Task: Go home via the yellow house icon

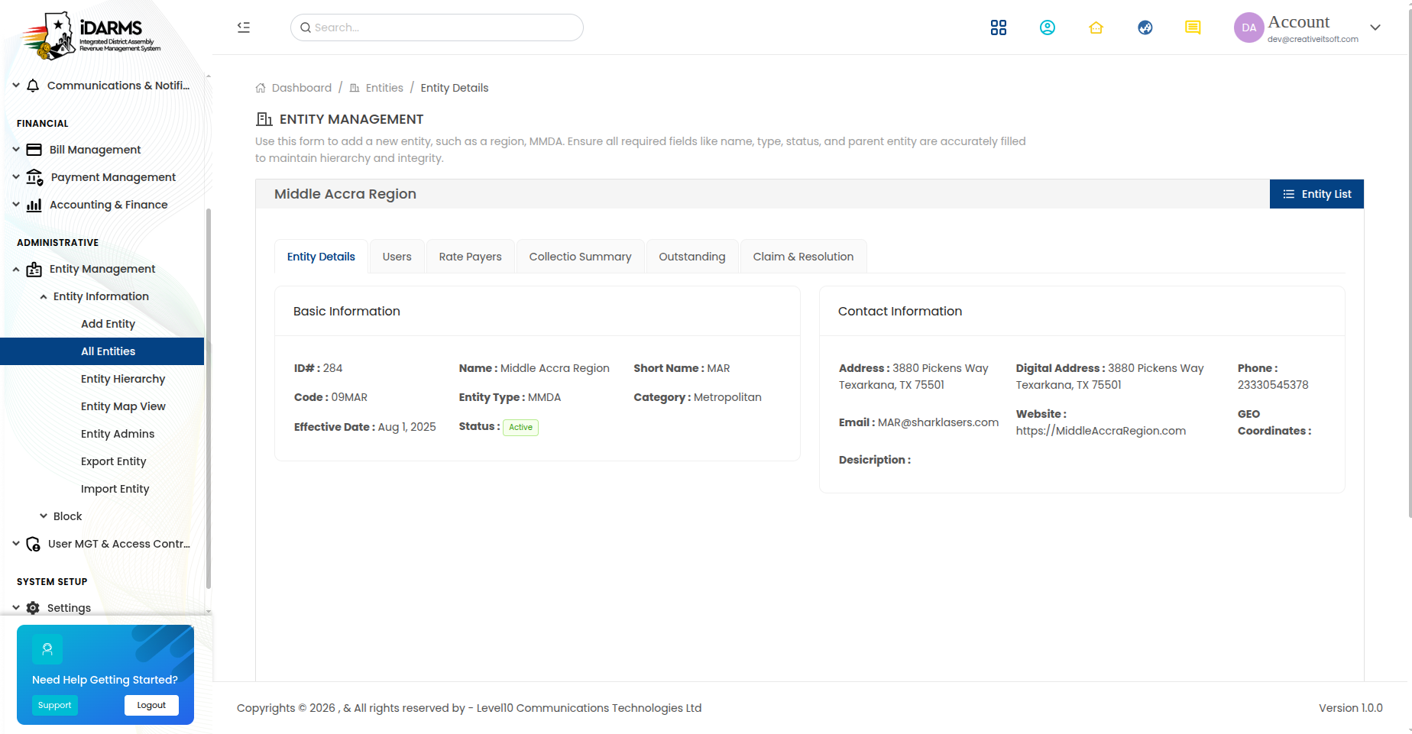Action: coord(1096,27)
